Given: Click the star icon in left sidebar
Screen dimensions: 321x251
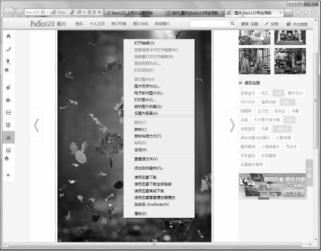Looking at the screenshot, I should click(x=8, y=87).
